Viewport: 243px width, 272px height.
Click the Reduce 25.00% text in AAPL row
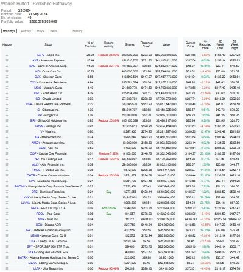click(108, 55)
